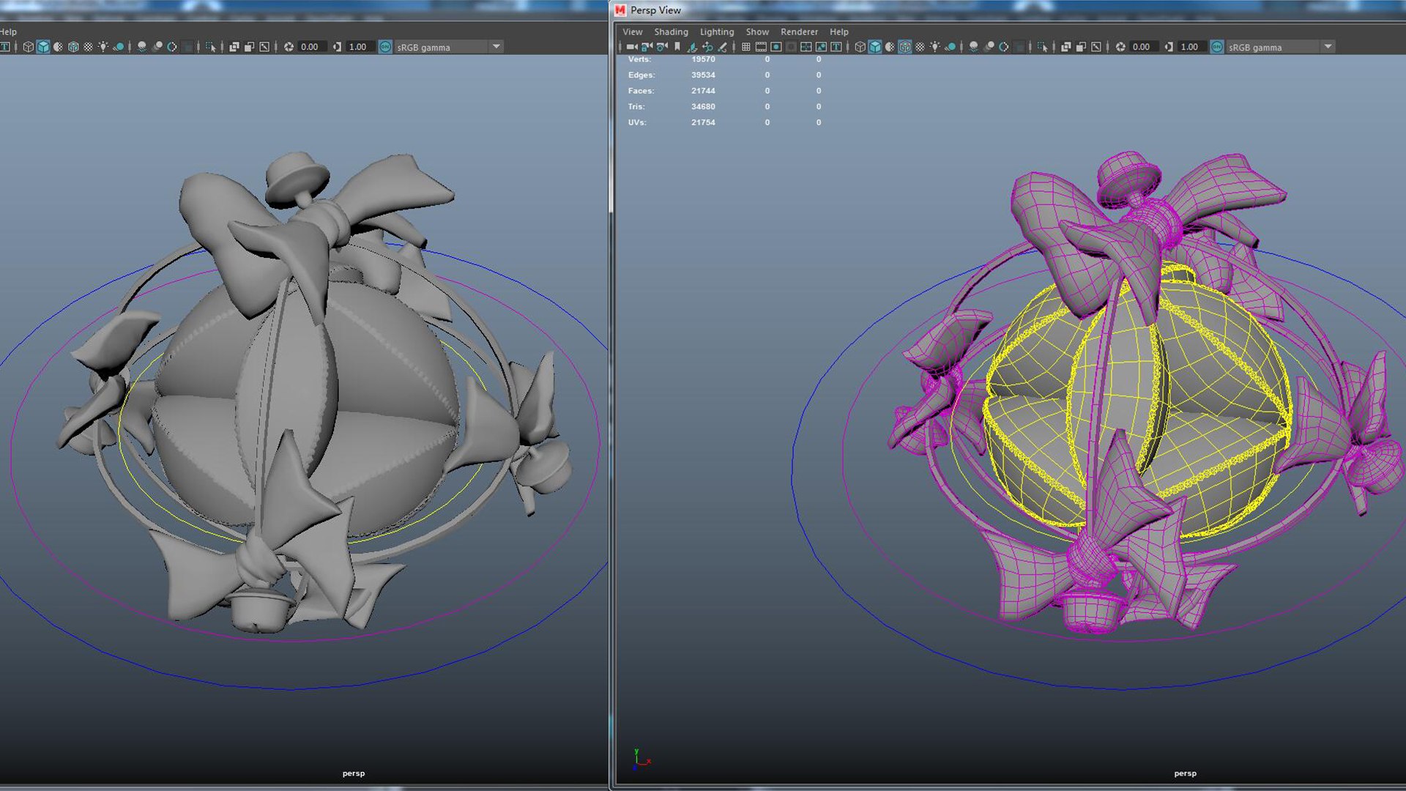Image resolution: width=1406 pixels, height=791 pixels.
Task: Open the Lighting menu in Persp View
Action: pyautogui.click(x=717, y=32)
